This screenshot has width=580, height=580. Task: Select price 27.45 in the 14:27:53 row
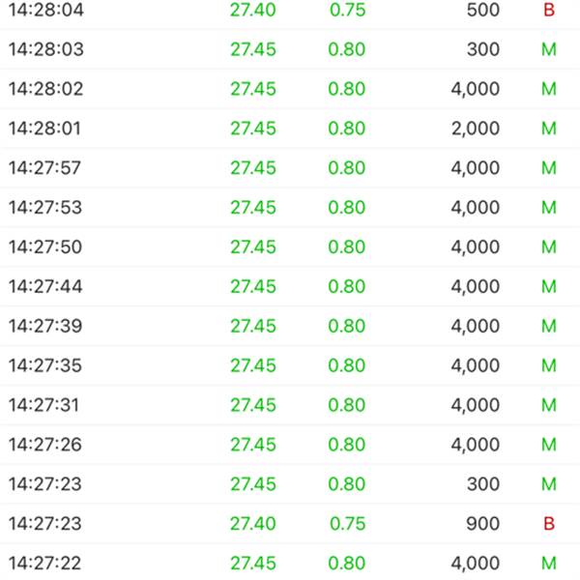point(253,208)
